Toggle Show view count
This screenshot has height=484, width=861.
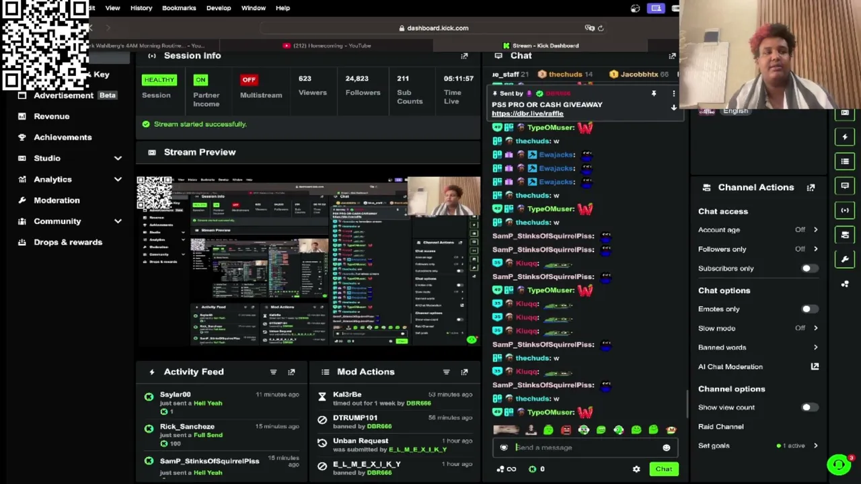[x=809, y=407]
